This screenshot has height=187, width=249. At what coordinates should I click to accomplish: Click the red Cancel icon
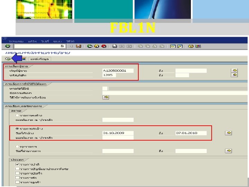(104, 46)
